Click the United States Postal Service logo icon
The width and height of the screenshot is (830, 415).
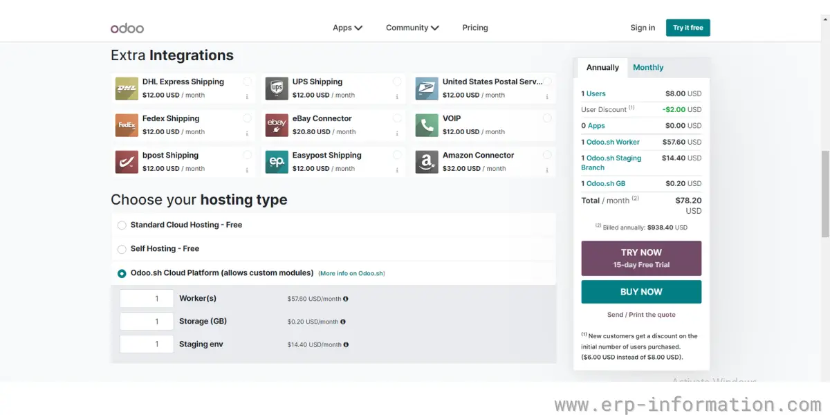click(426, 88)
